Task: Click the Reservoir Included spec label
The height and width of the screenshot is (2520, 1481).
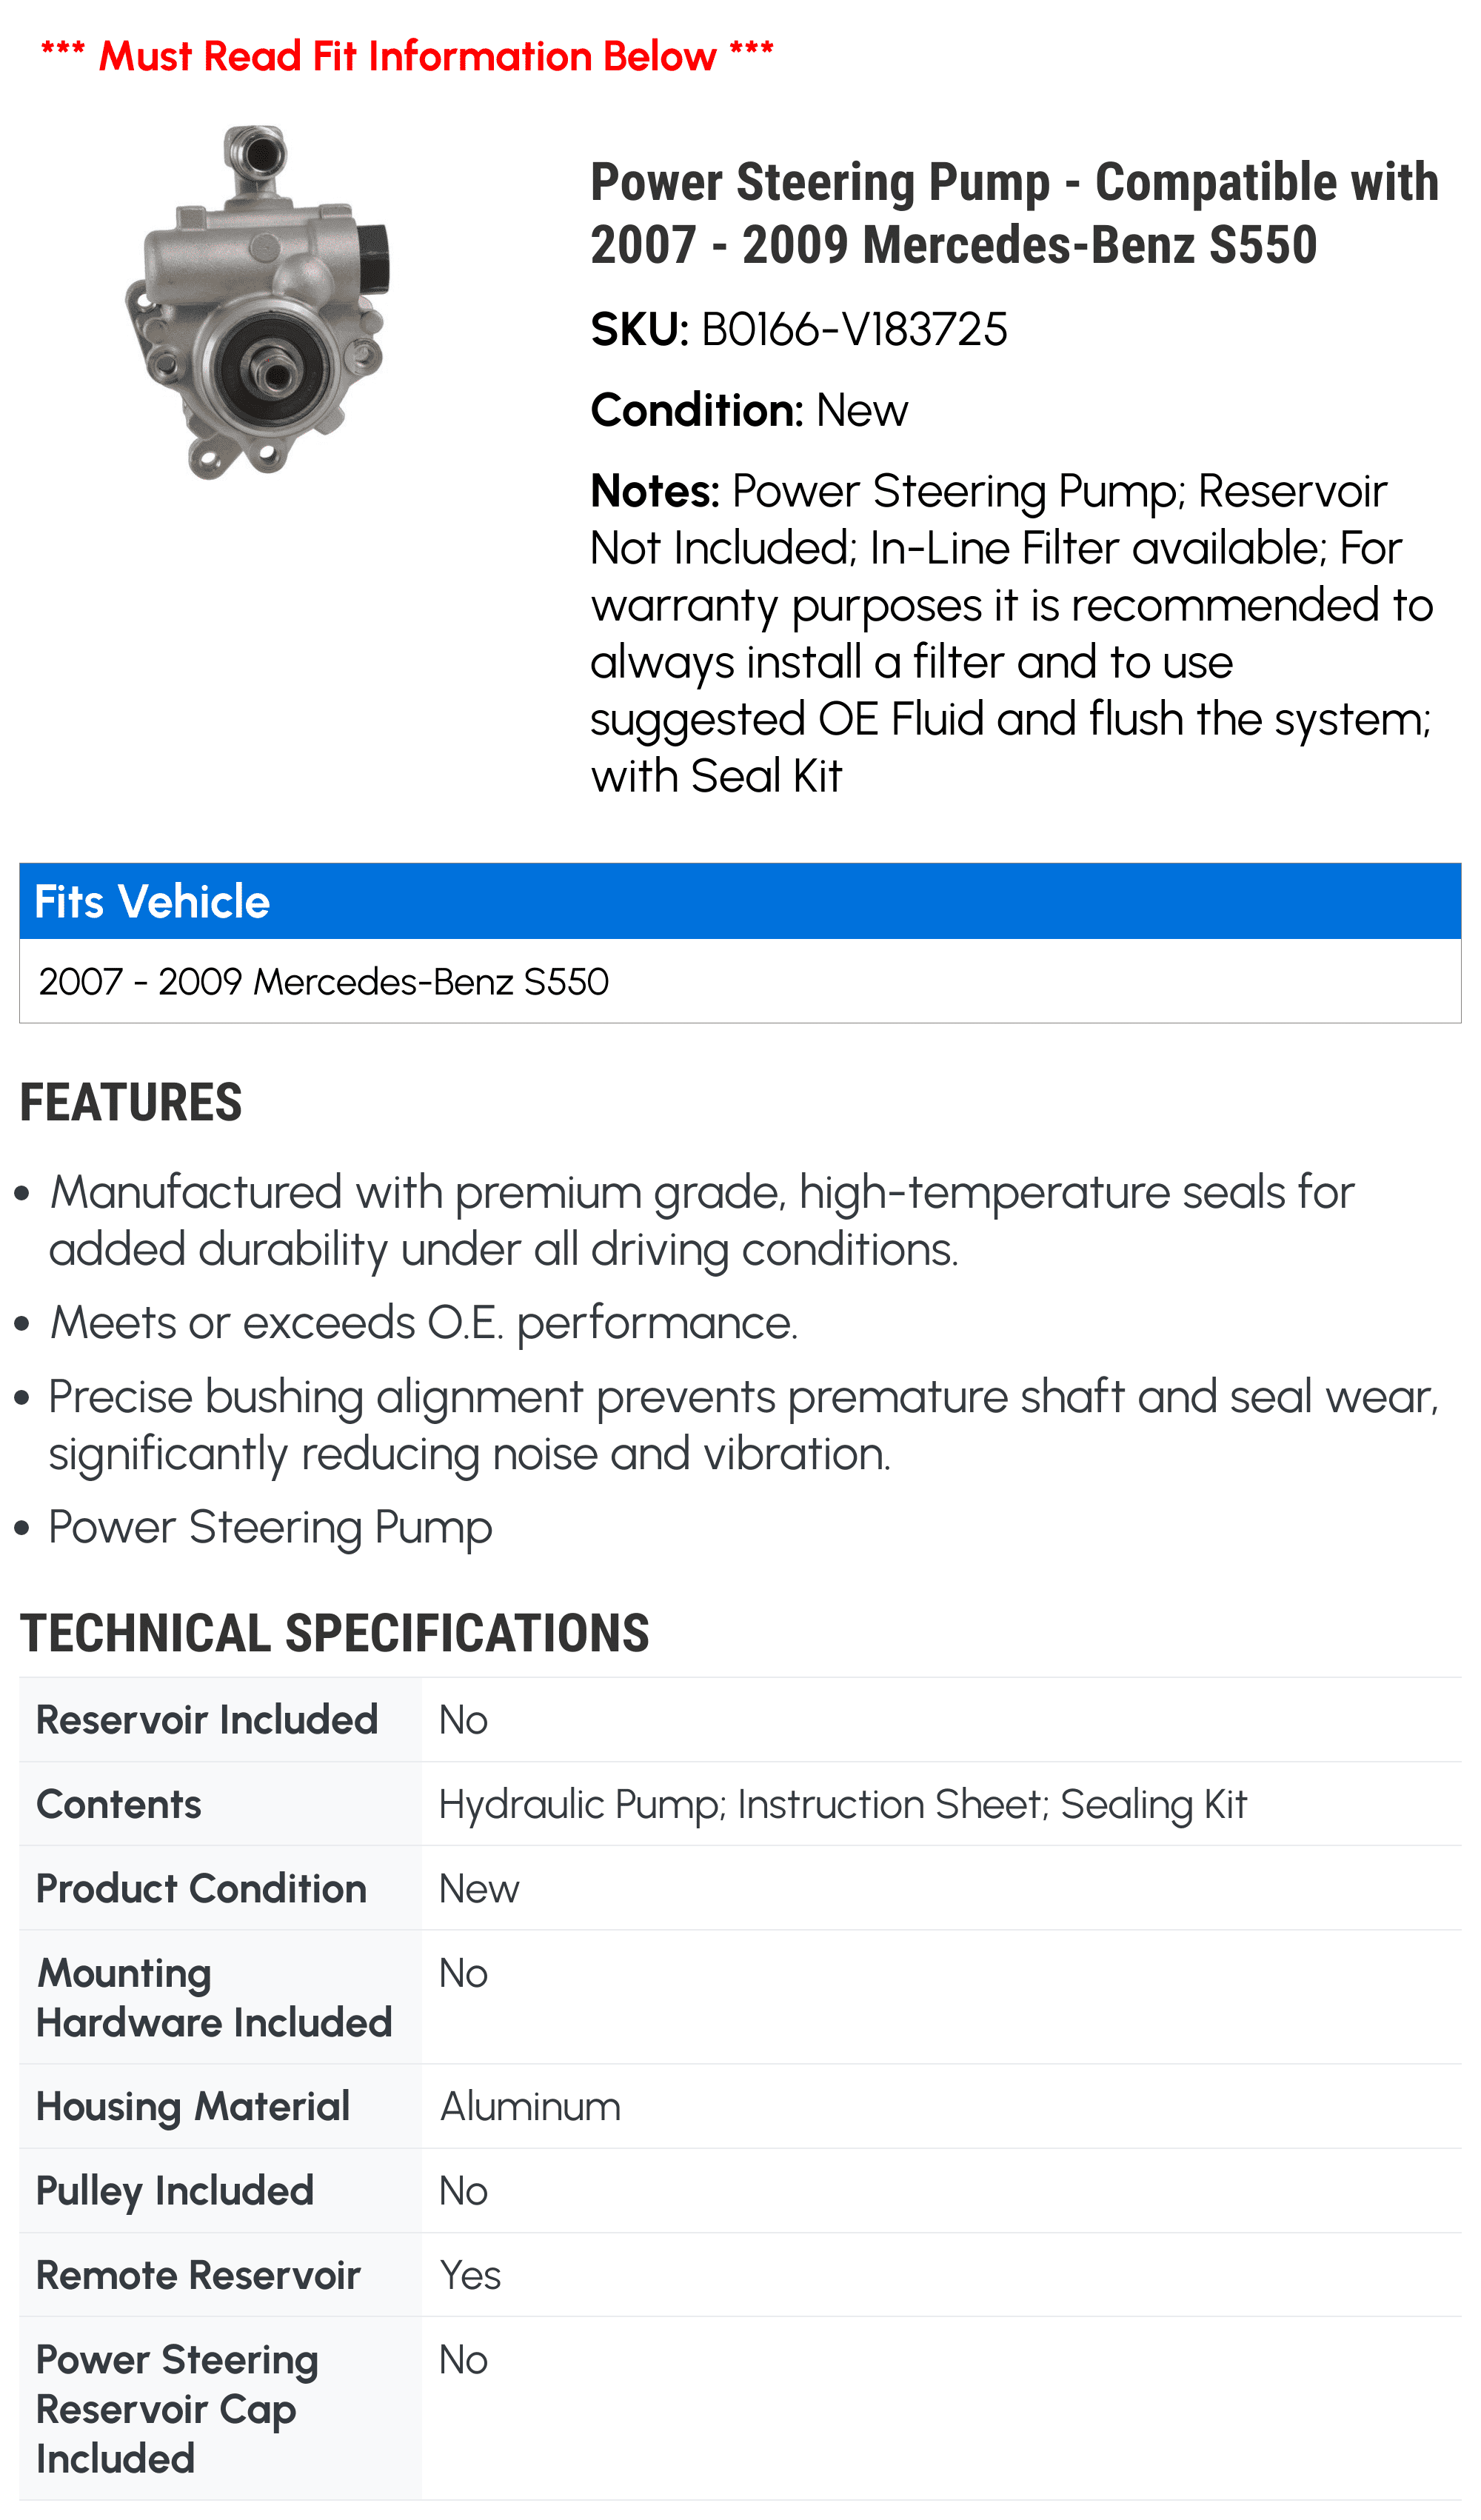Action: [207, 1720]
